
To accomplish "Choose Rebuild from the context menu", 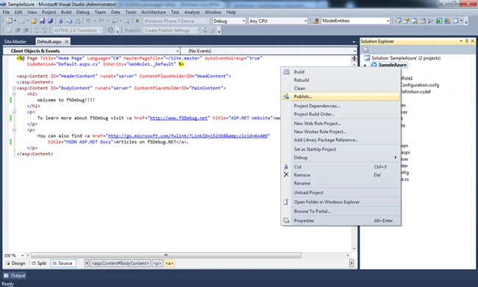I will [340, 80].
